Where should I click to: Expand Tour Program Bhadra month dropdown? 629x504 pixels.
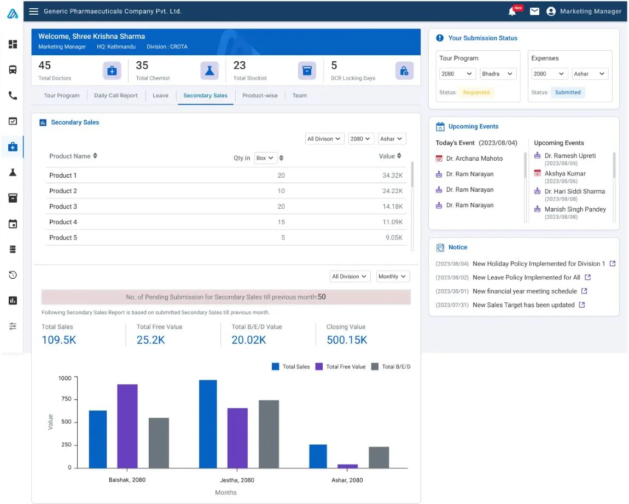tap(498, 74)
